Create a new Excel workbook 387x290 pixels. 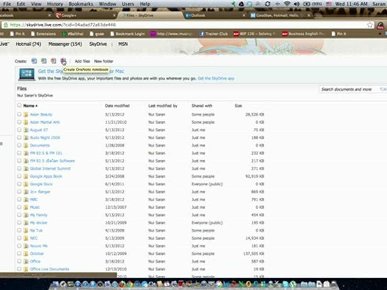(x=44, y=61)
